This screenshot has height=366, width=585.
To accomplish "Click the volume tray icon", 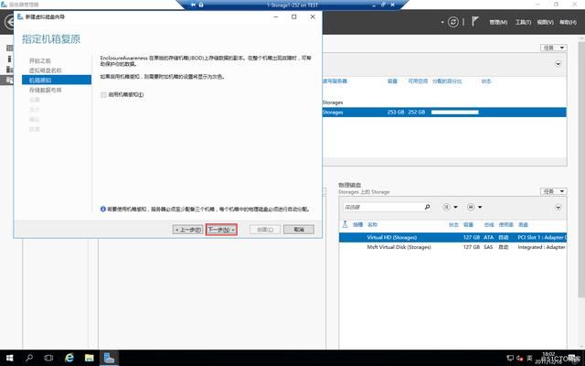I will [x=520, y=358].
